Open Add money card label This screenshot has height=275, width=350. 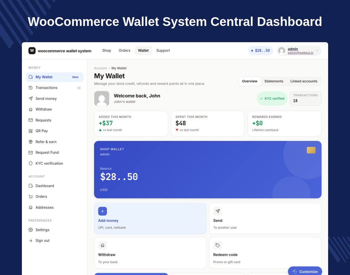pyautogui.click(x=108, y=221)
